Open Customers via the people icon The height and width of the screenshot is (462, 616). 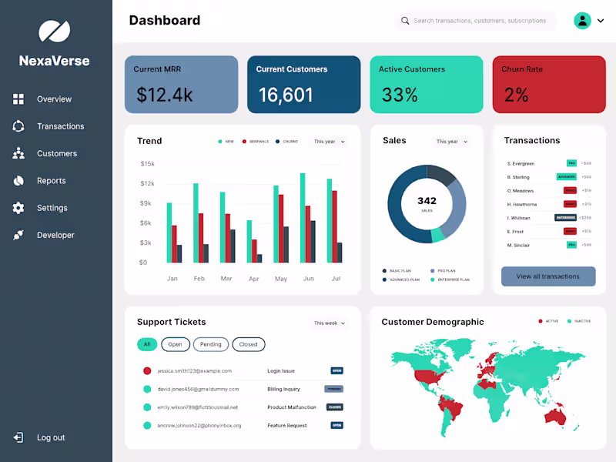tap(17, 153)
